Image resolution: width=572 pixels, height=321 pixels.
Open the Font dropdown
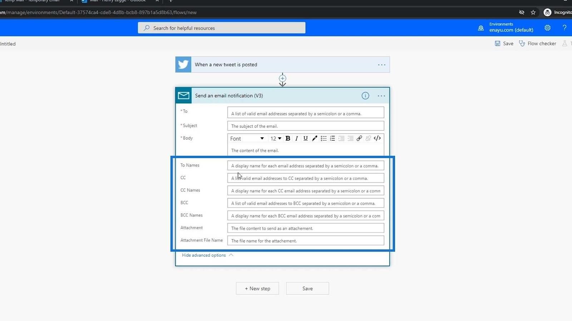[x=247, y=138]
